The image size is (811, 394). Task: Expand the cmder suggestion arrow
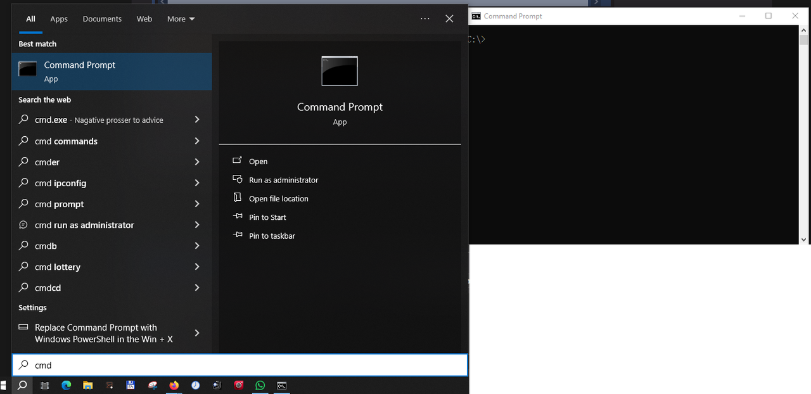(x=197, y=162)
